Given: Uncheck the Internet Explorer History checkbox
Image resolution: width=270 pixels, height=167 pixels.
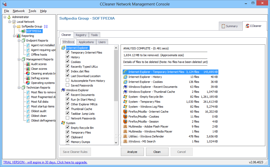Looking at the screenshot, I should (68, 57).
